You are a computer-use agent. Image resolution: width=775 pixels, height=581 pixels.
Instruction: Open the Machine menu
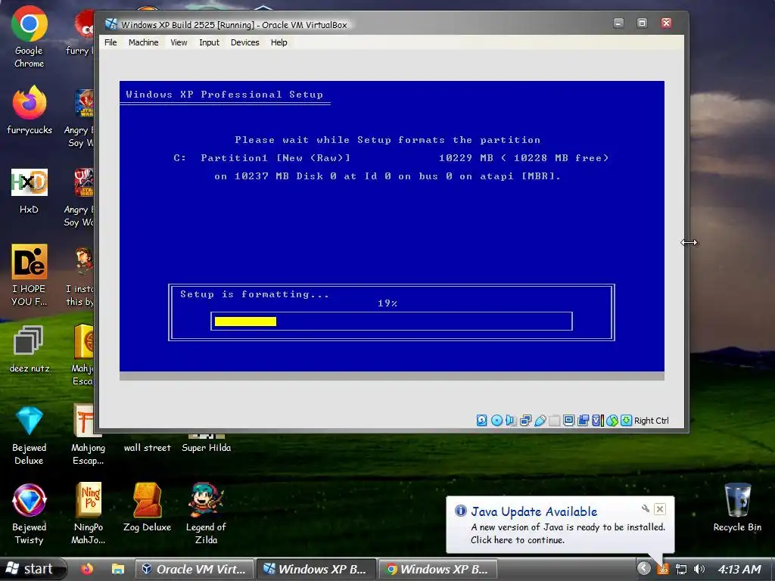tap(143, 42)
